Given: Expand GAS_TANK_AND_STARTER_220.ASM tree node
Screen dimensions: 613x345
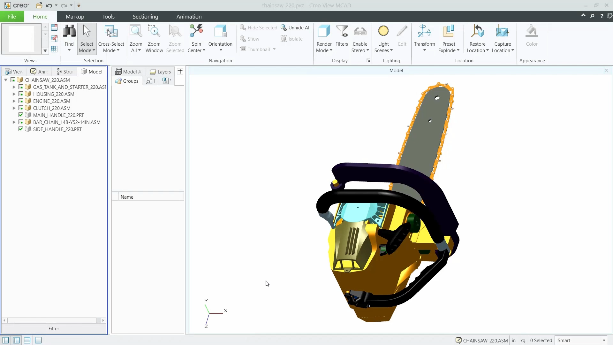Looking at the screenshot, I should click(14, 87).
